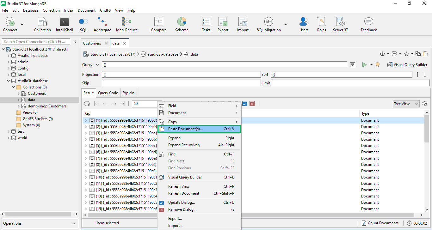Open the IntelliShell tool
The height and width of the screenshot is (230, 432).
(x=64, y=24)
